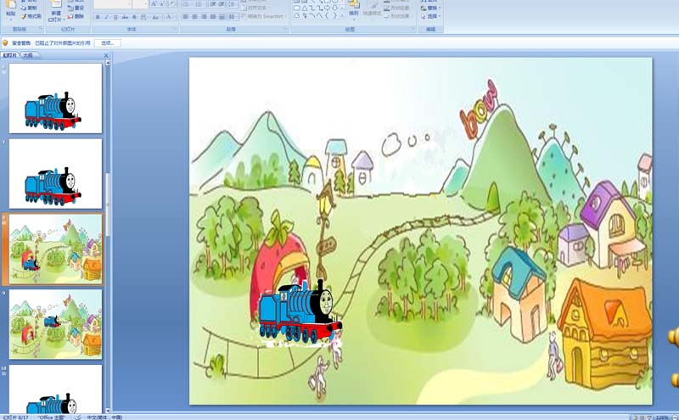
Task: Toggle strikethrough formatting
Action: (125, 17)
